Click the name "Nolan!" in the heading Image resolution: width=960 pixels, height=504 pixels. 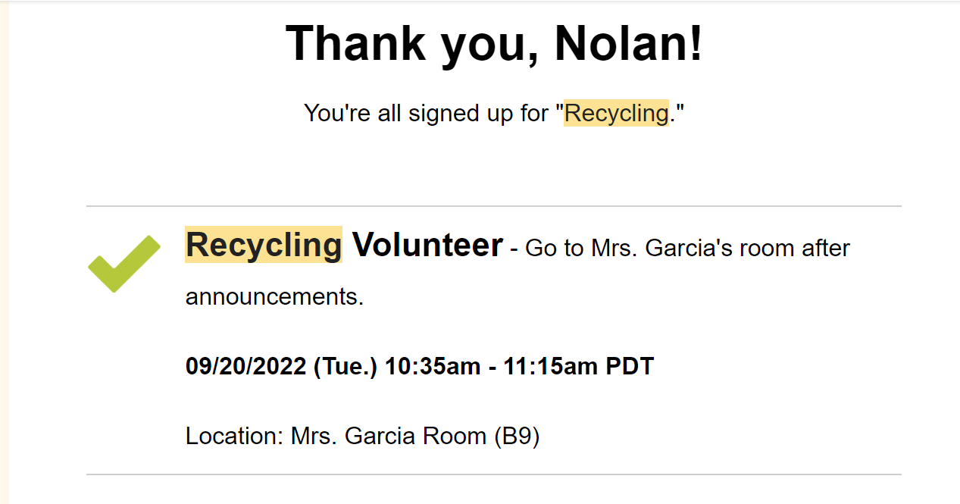(x=629, y=42)
